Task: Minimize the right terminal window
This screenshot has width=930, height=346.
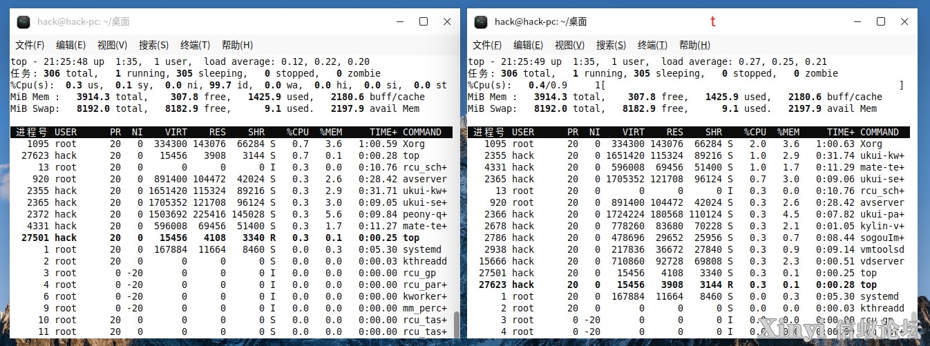Action: coord(859,21)
